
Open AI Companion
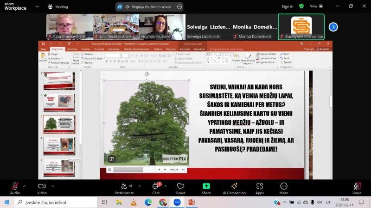[x=234, y=186]
